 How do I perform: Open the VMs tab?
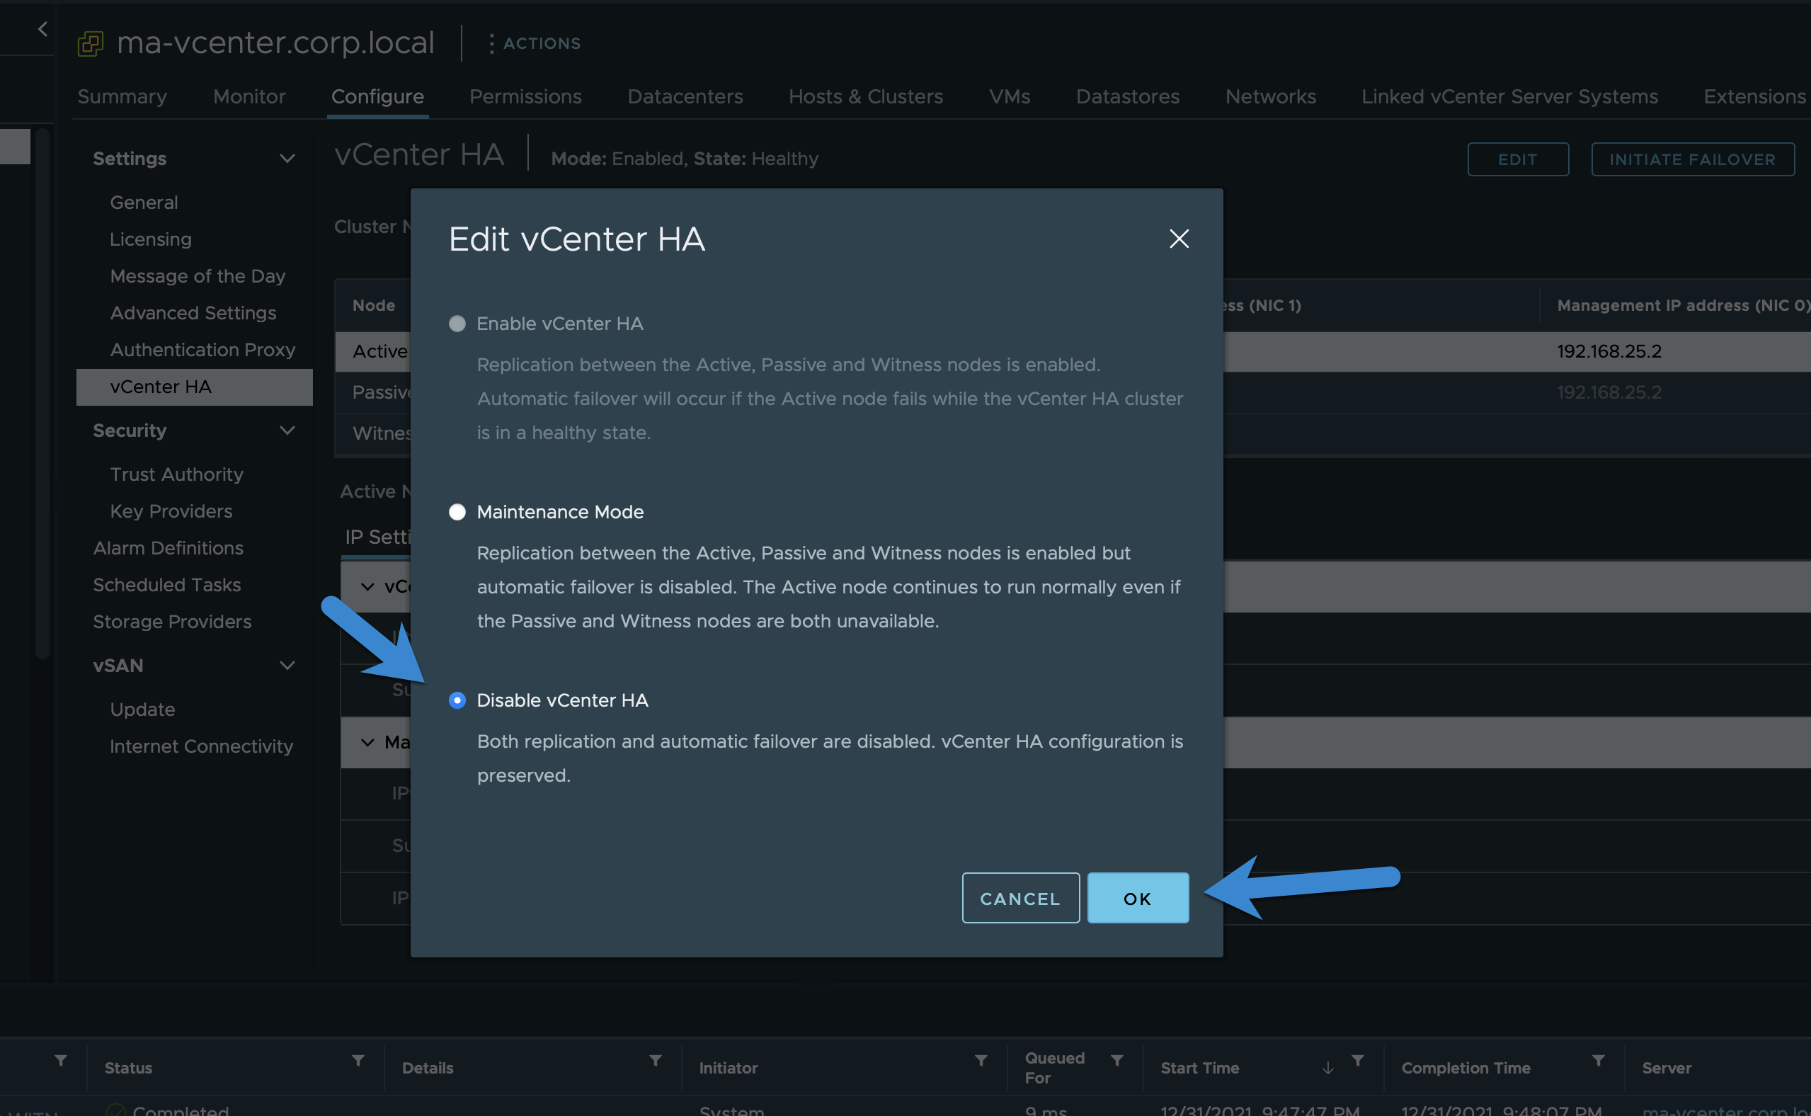point(1009,97)
